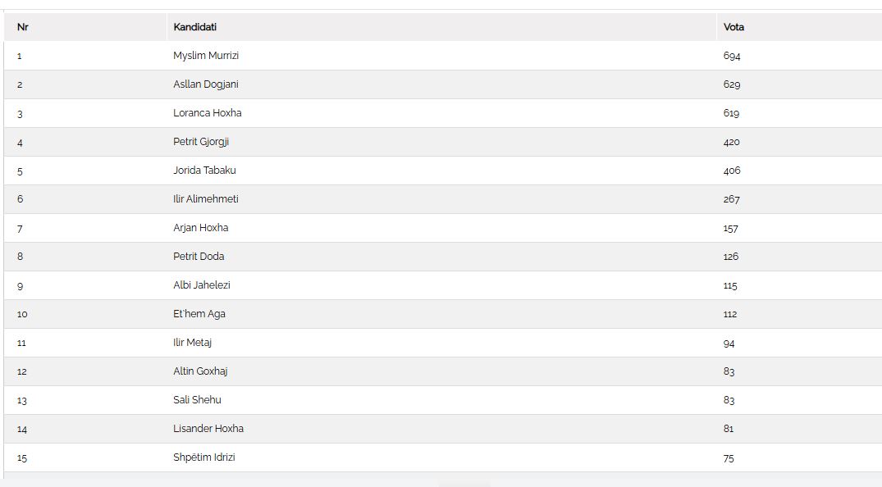Click the Kandidati column header
This screenshot has width=882, height=487.
point(194,27)
